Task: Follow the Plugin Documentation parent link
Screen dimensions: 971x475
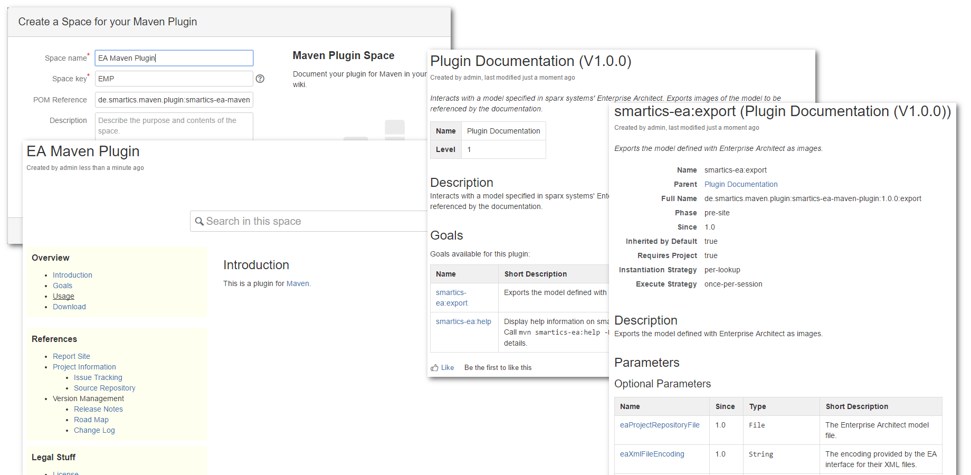Action: coord(741,184)
